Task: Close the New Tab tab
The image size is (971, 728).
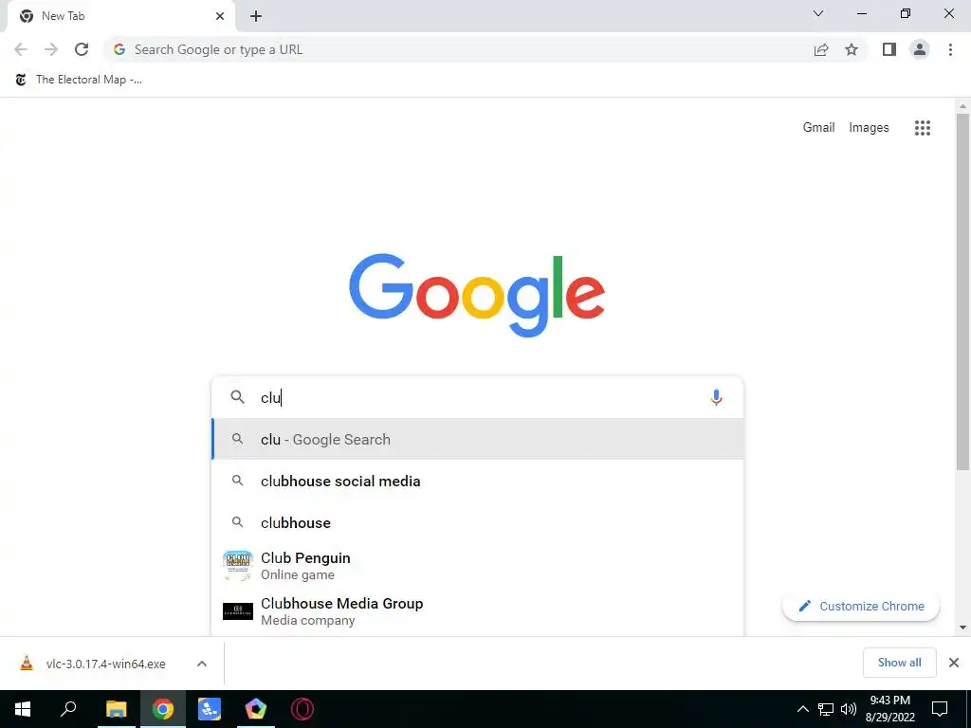Action: coord(220,16)
